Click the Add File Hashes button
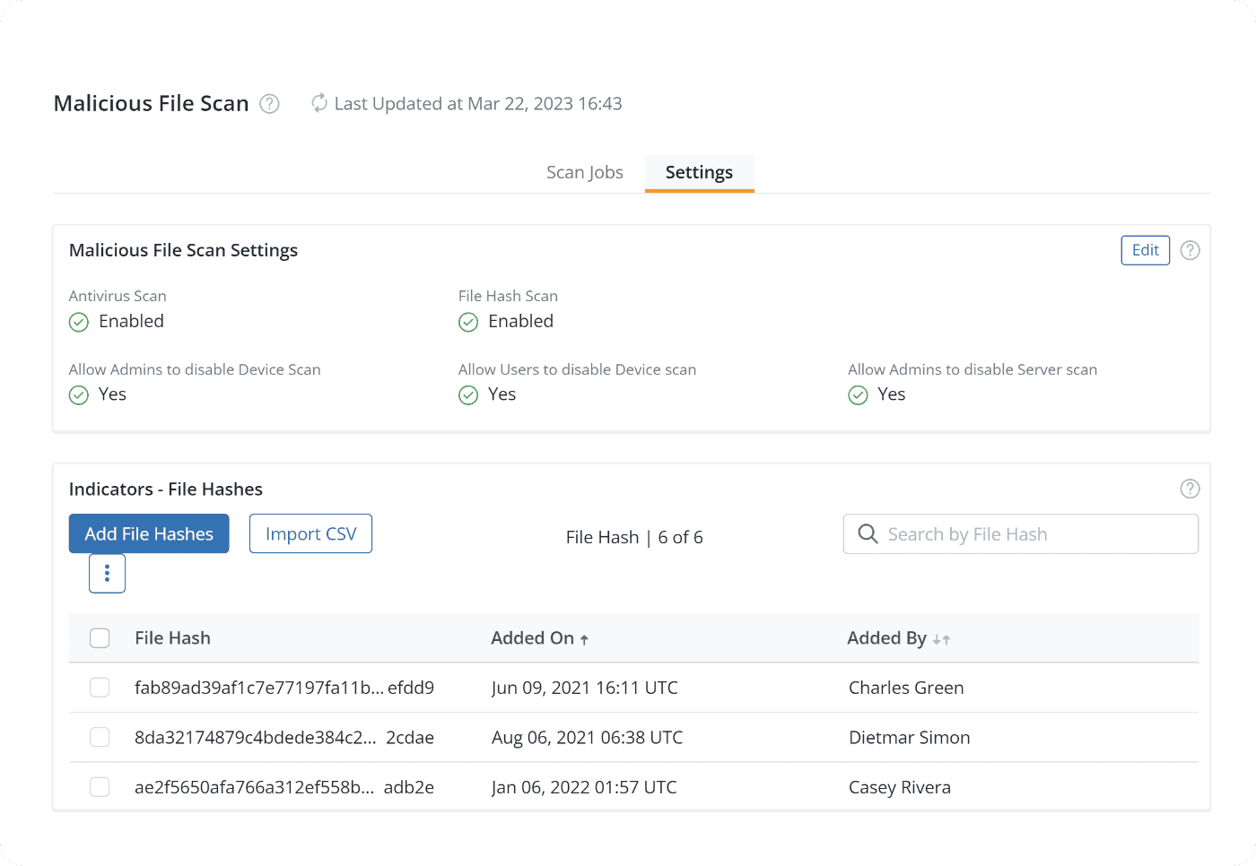 (x=149, y=533)
